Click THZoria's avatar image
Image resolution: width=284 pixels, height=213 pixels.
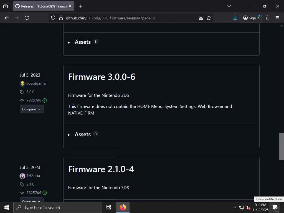point(22,176)
